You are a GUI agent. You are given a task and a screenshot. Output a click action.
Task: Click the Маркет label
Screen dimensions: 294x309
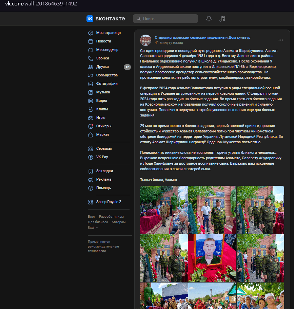point(103,134)
